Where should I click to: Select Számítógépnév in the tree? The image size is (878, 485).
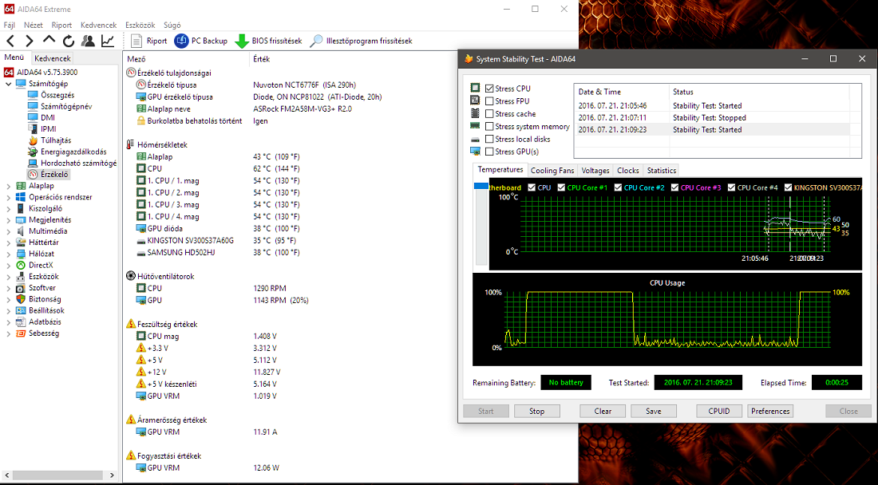coord(66,106)
